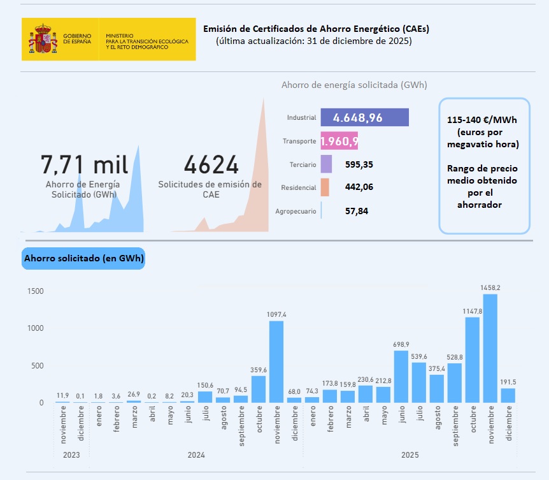549x480 pixels.
Task: Select the pink Transporte bar
Action: (339, 141)
